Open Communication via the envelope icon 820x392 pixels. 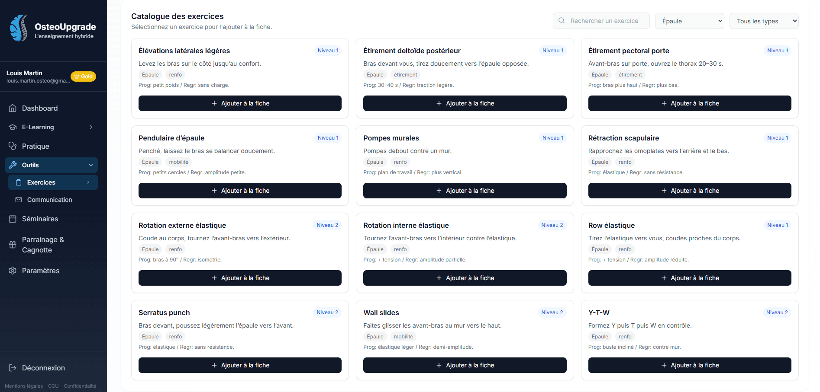[x=18, y=200]
